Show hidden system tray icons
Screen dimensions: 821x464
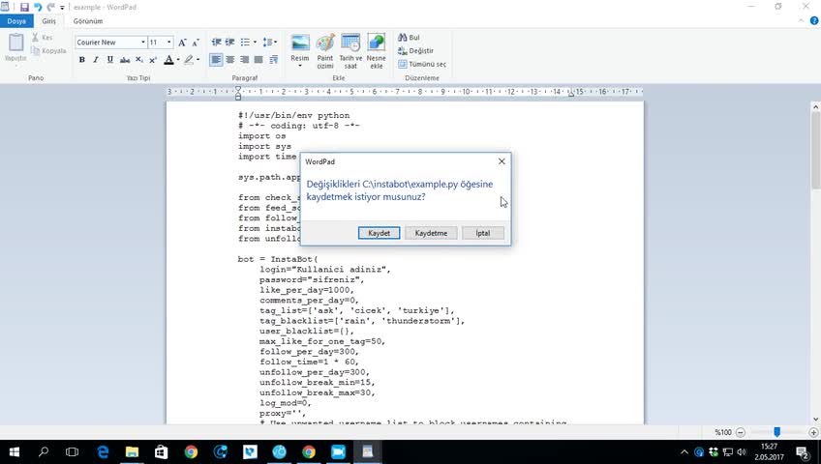point(684,452)
